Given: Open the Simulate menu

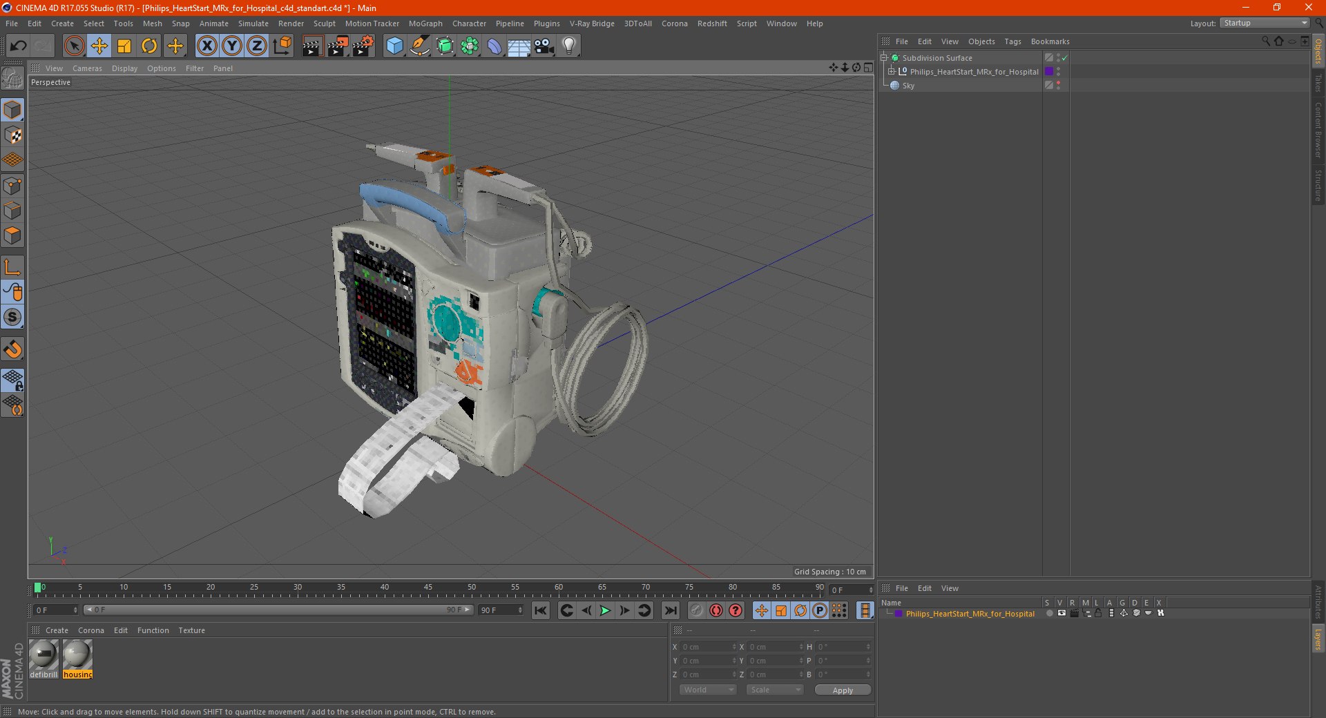Looking at the screenshot, I should 253,23.
